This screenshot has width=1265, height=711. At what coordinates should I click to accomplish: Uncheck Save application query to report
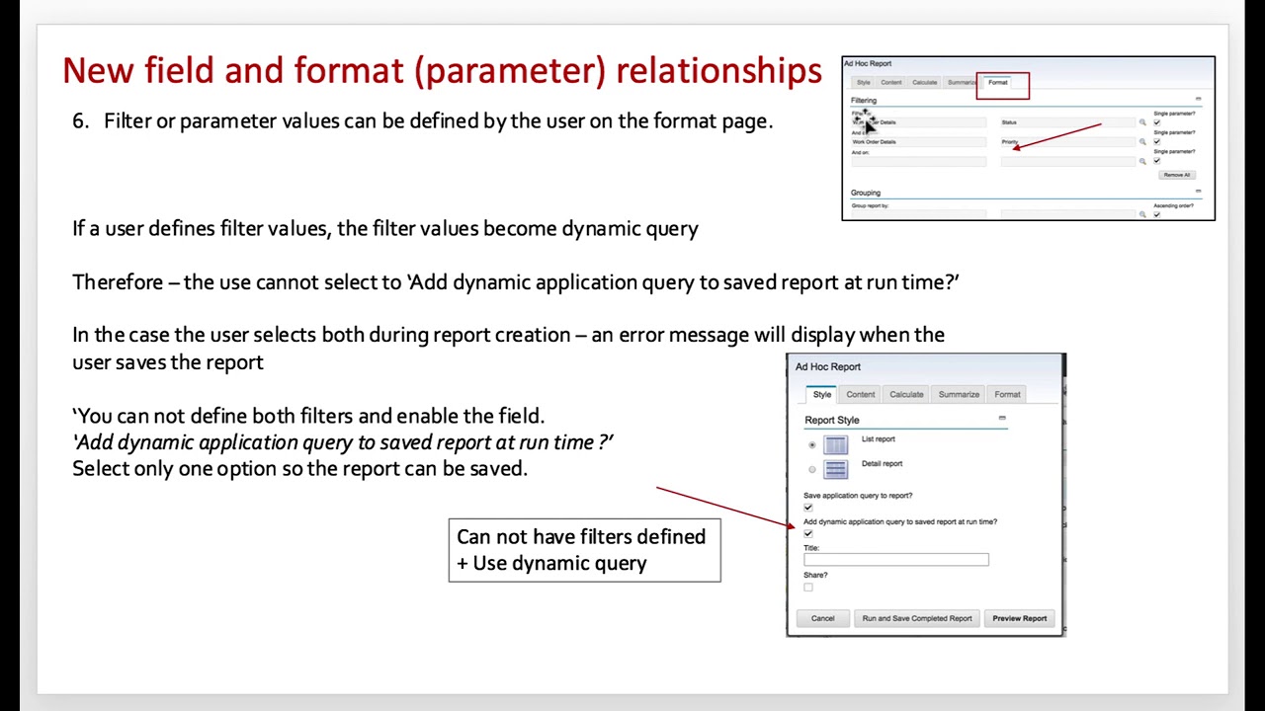click(x=808, y=508)
